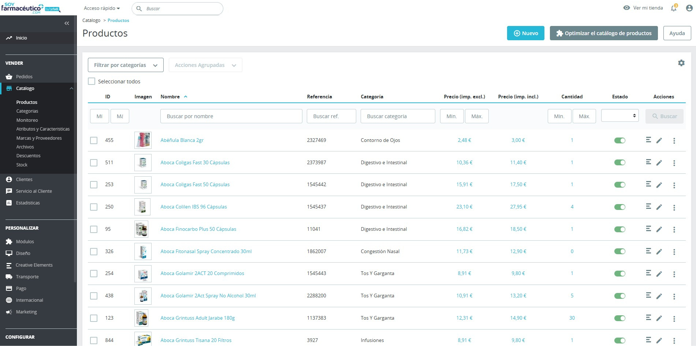The height and width of the screenshot is (346, 696).
Task: Select the checkbox for product ID 250
Action: coord(94,207)
